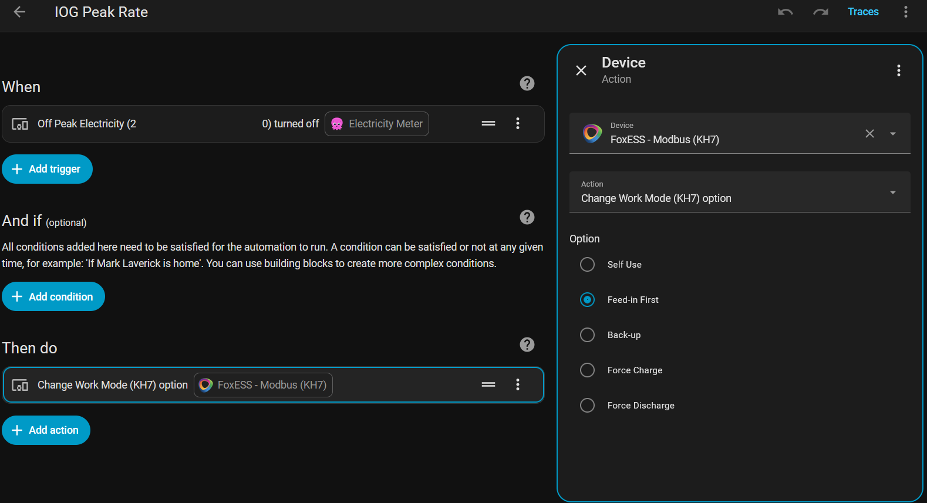927x503 pixels.
Task: Select the Self Use radio option
Action: click(x=587, y=265)
